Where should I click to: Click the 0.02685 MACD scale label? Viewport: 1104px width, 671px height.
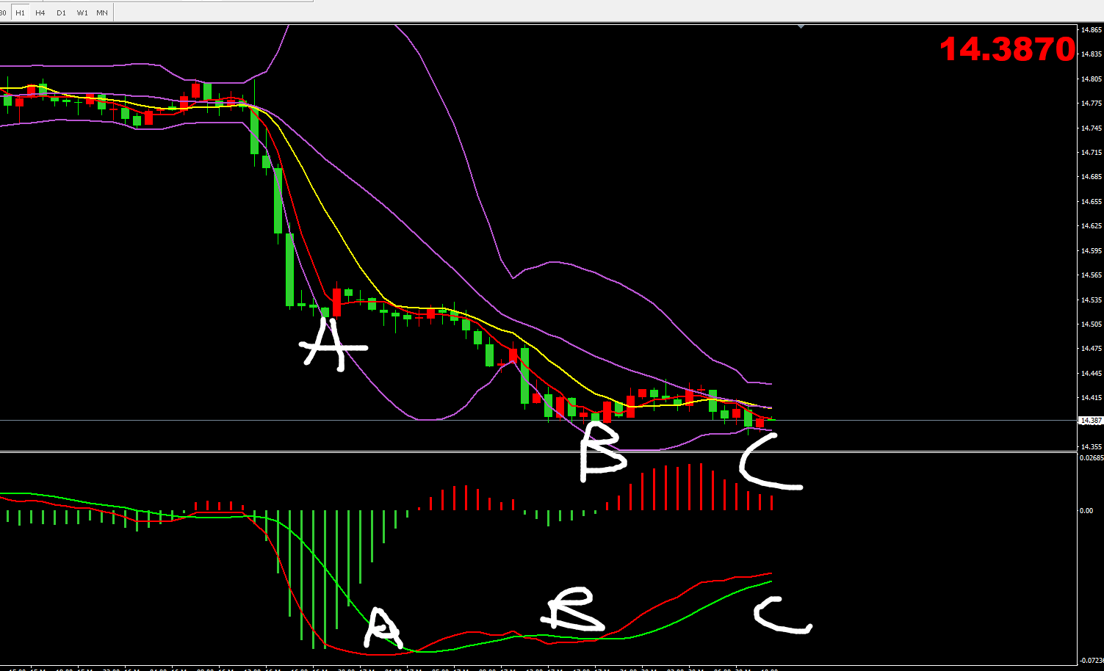tap(1091, 457)
